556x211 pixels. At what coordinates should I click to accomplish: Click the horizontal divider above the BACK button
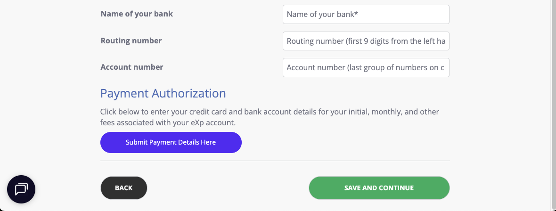275,161
